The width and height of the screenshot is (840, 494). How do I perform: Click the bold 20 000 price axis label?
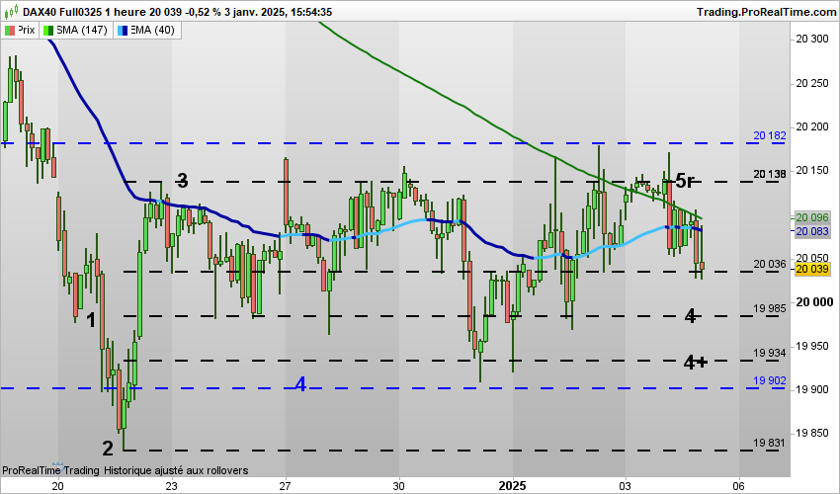[814, 302]
